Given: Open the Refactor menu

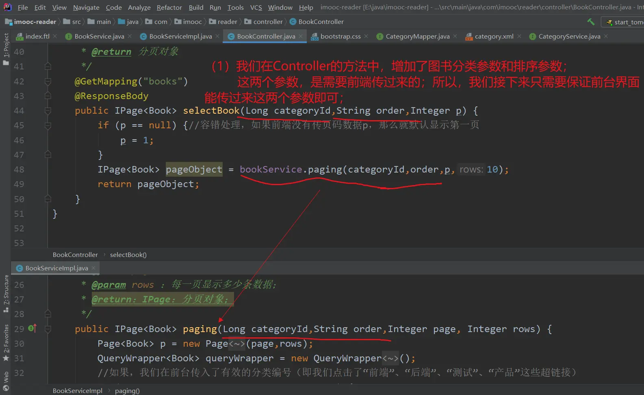Looking at the screenshot, I should (169, 7).
